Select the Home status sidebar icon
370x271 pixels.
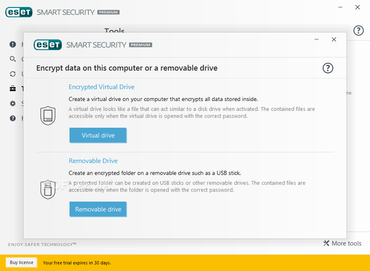point(13,44)
